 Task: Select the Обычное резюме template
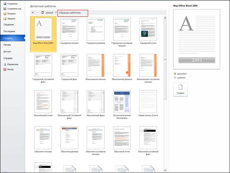[69, 140]
